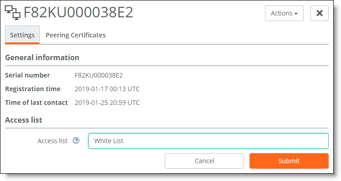
Task: Select the 2019-01-17 00:13 UTC registration value
Action: pos(107,89)
